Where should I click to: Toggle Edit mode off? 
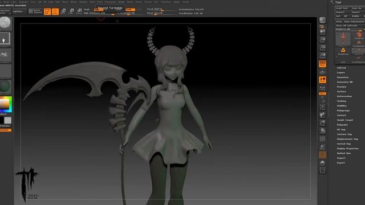coord(47,11)
